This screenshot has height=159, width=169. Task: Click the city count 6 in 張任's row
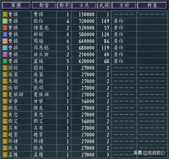(68, 21)
